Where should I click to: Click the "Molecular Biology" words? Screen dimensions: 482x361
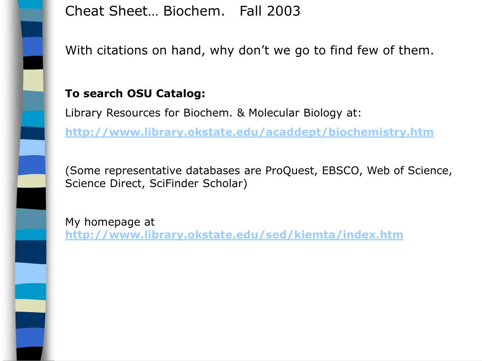(295, 113)
